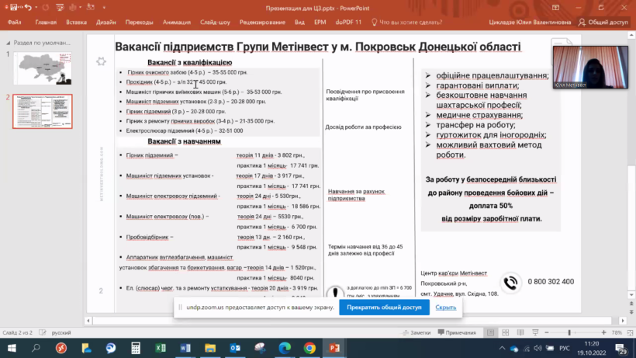Switch to Слайд-шоу tab
Image resolution: width=636 pixels, height=358 pixels.
click(x=215, y=23)
